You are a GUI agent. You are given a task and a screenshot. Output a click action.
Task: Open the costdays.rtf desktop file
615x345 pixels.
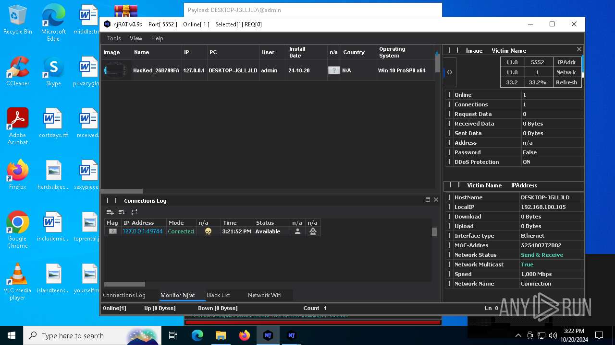coord(53,124)
